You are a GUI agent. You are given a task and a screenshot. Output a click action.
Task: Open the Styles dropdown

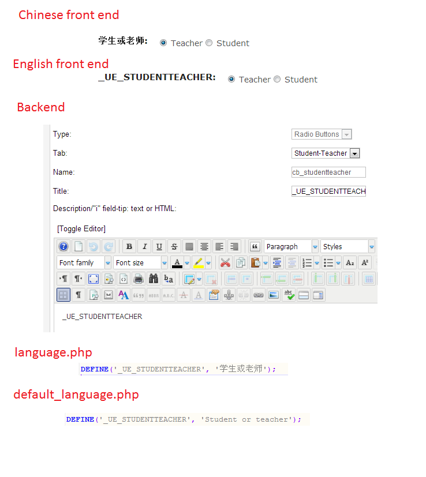click(x=347, y=246)
